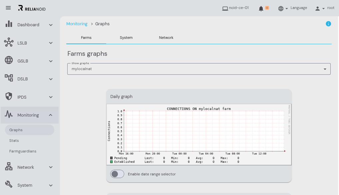Click the GSLB globe icon
The width and height of the screenshot is (339, 195).
(9, 60)
